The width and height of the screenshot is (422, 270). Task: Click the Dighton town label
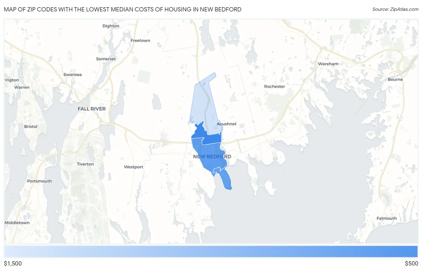pos(111,26)
